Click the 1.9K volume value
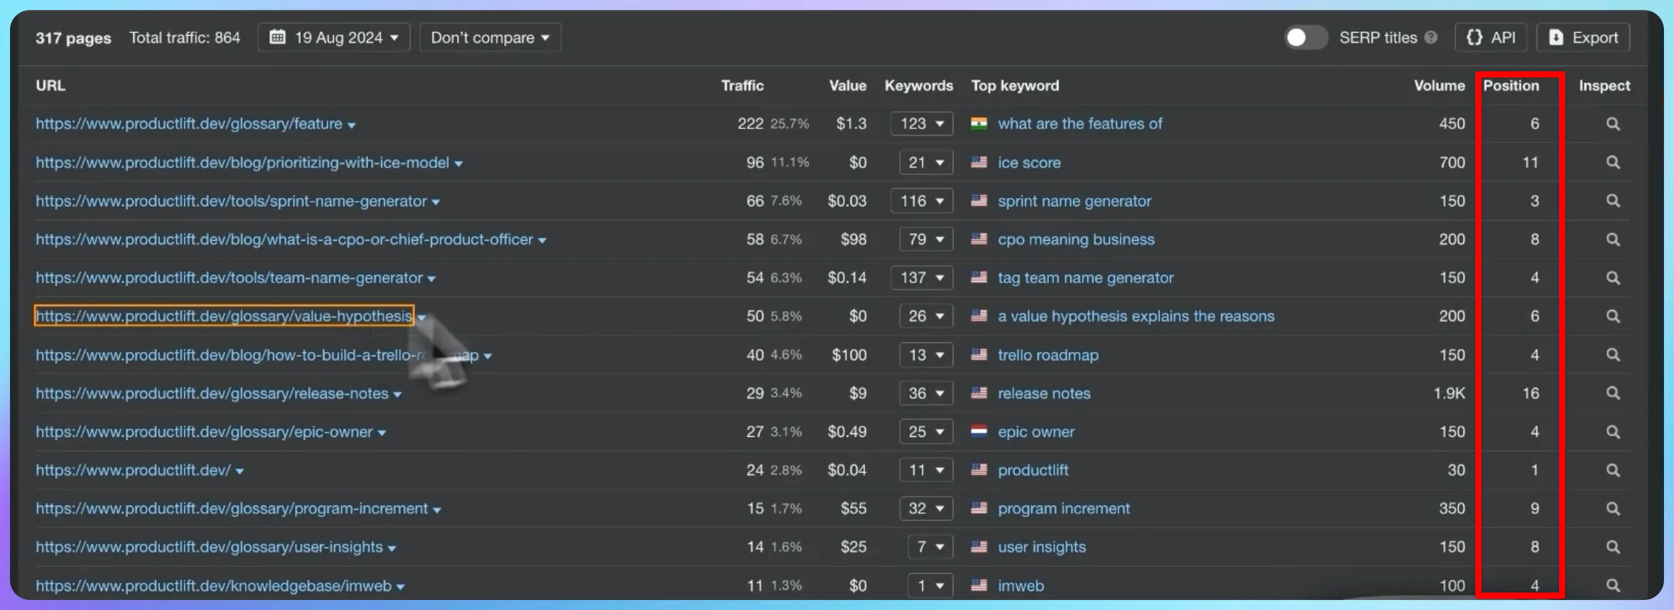1674x610 pixels. point(1448,393)
